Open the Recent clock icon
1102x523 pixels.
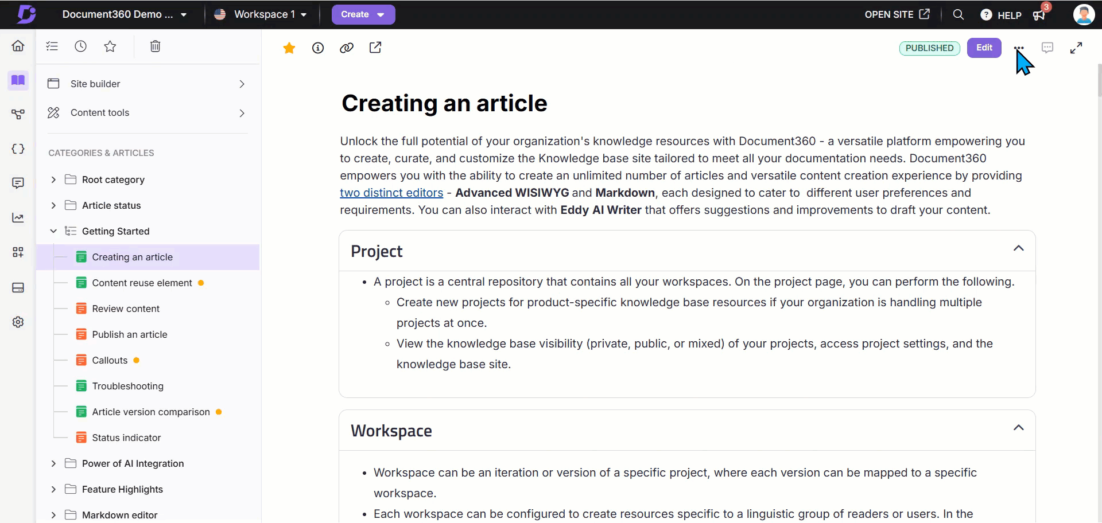click(x=81, y=46)
